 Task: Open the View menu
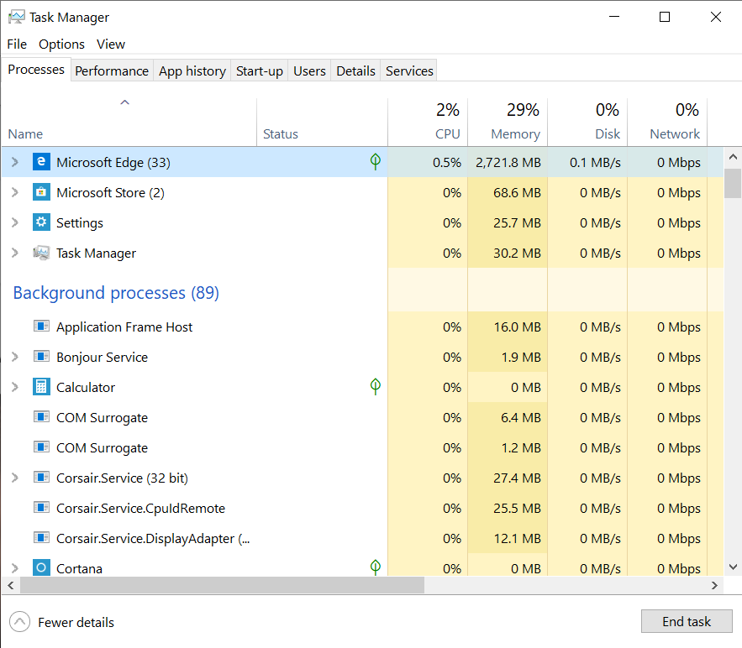[111, 44]
